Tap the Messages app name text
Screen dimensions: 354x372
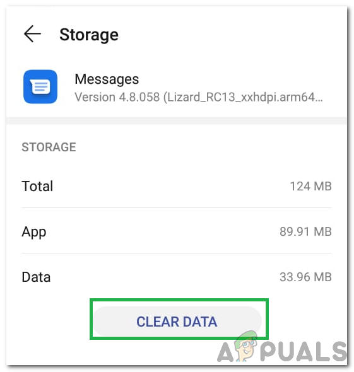[107, 79]
